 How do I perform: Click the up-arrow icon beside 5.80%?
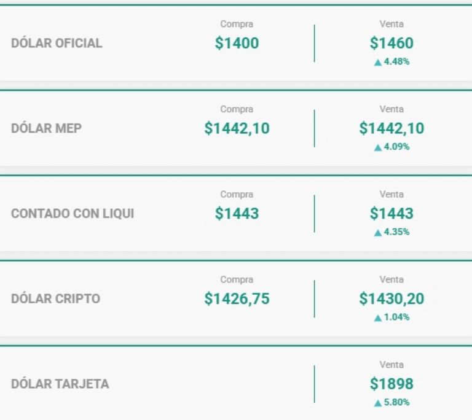(x=378, y=403)
